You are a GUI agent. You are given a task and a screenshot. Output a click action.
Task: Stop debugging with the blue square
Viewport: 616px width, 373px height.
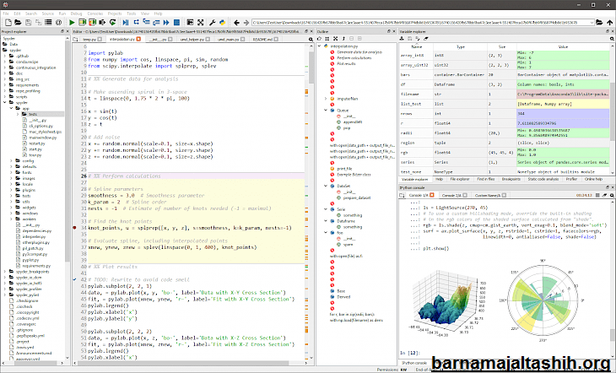pyautogui.click(x=177, y=23)
